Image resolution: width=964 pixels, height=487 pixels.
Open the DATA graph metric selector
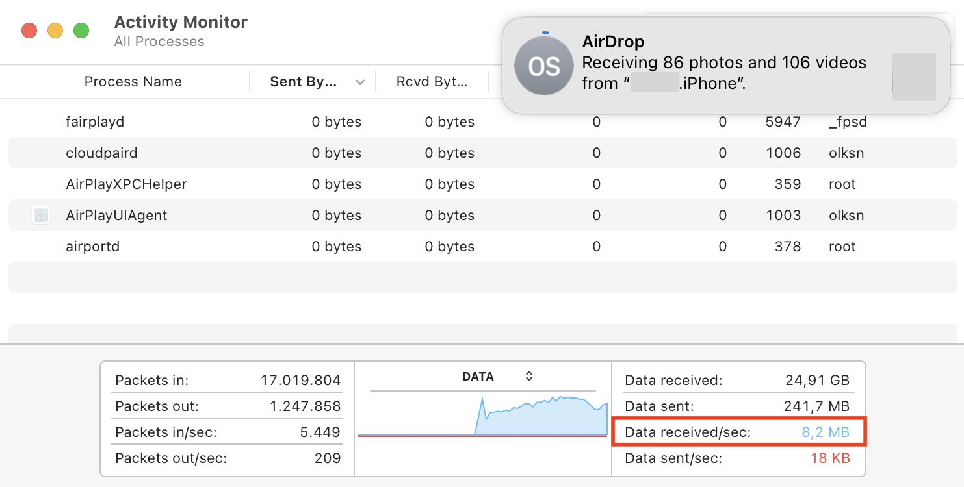click(x=529, y=375)
